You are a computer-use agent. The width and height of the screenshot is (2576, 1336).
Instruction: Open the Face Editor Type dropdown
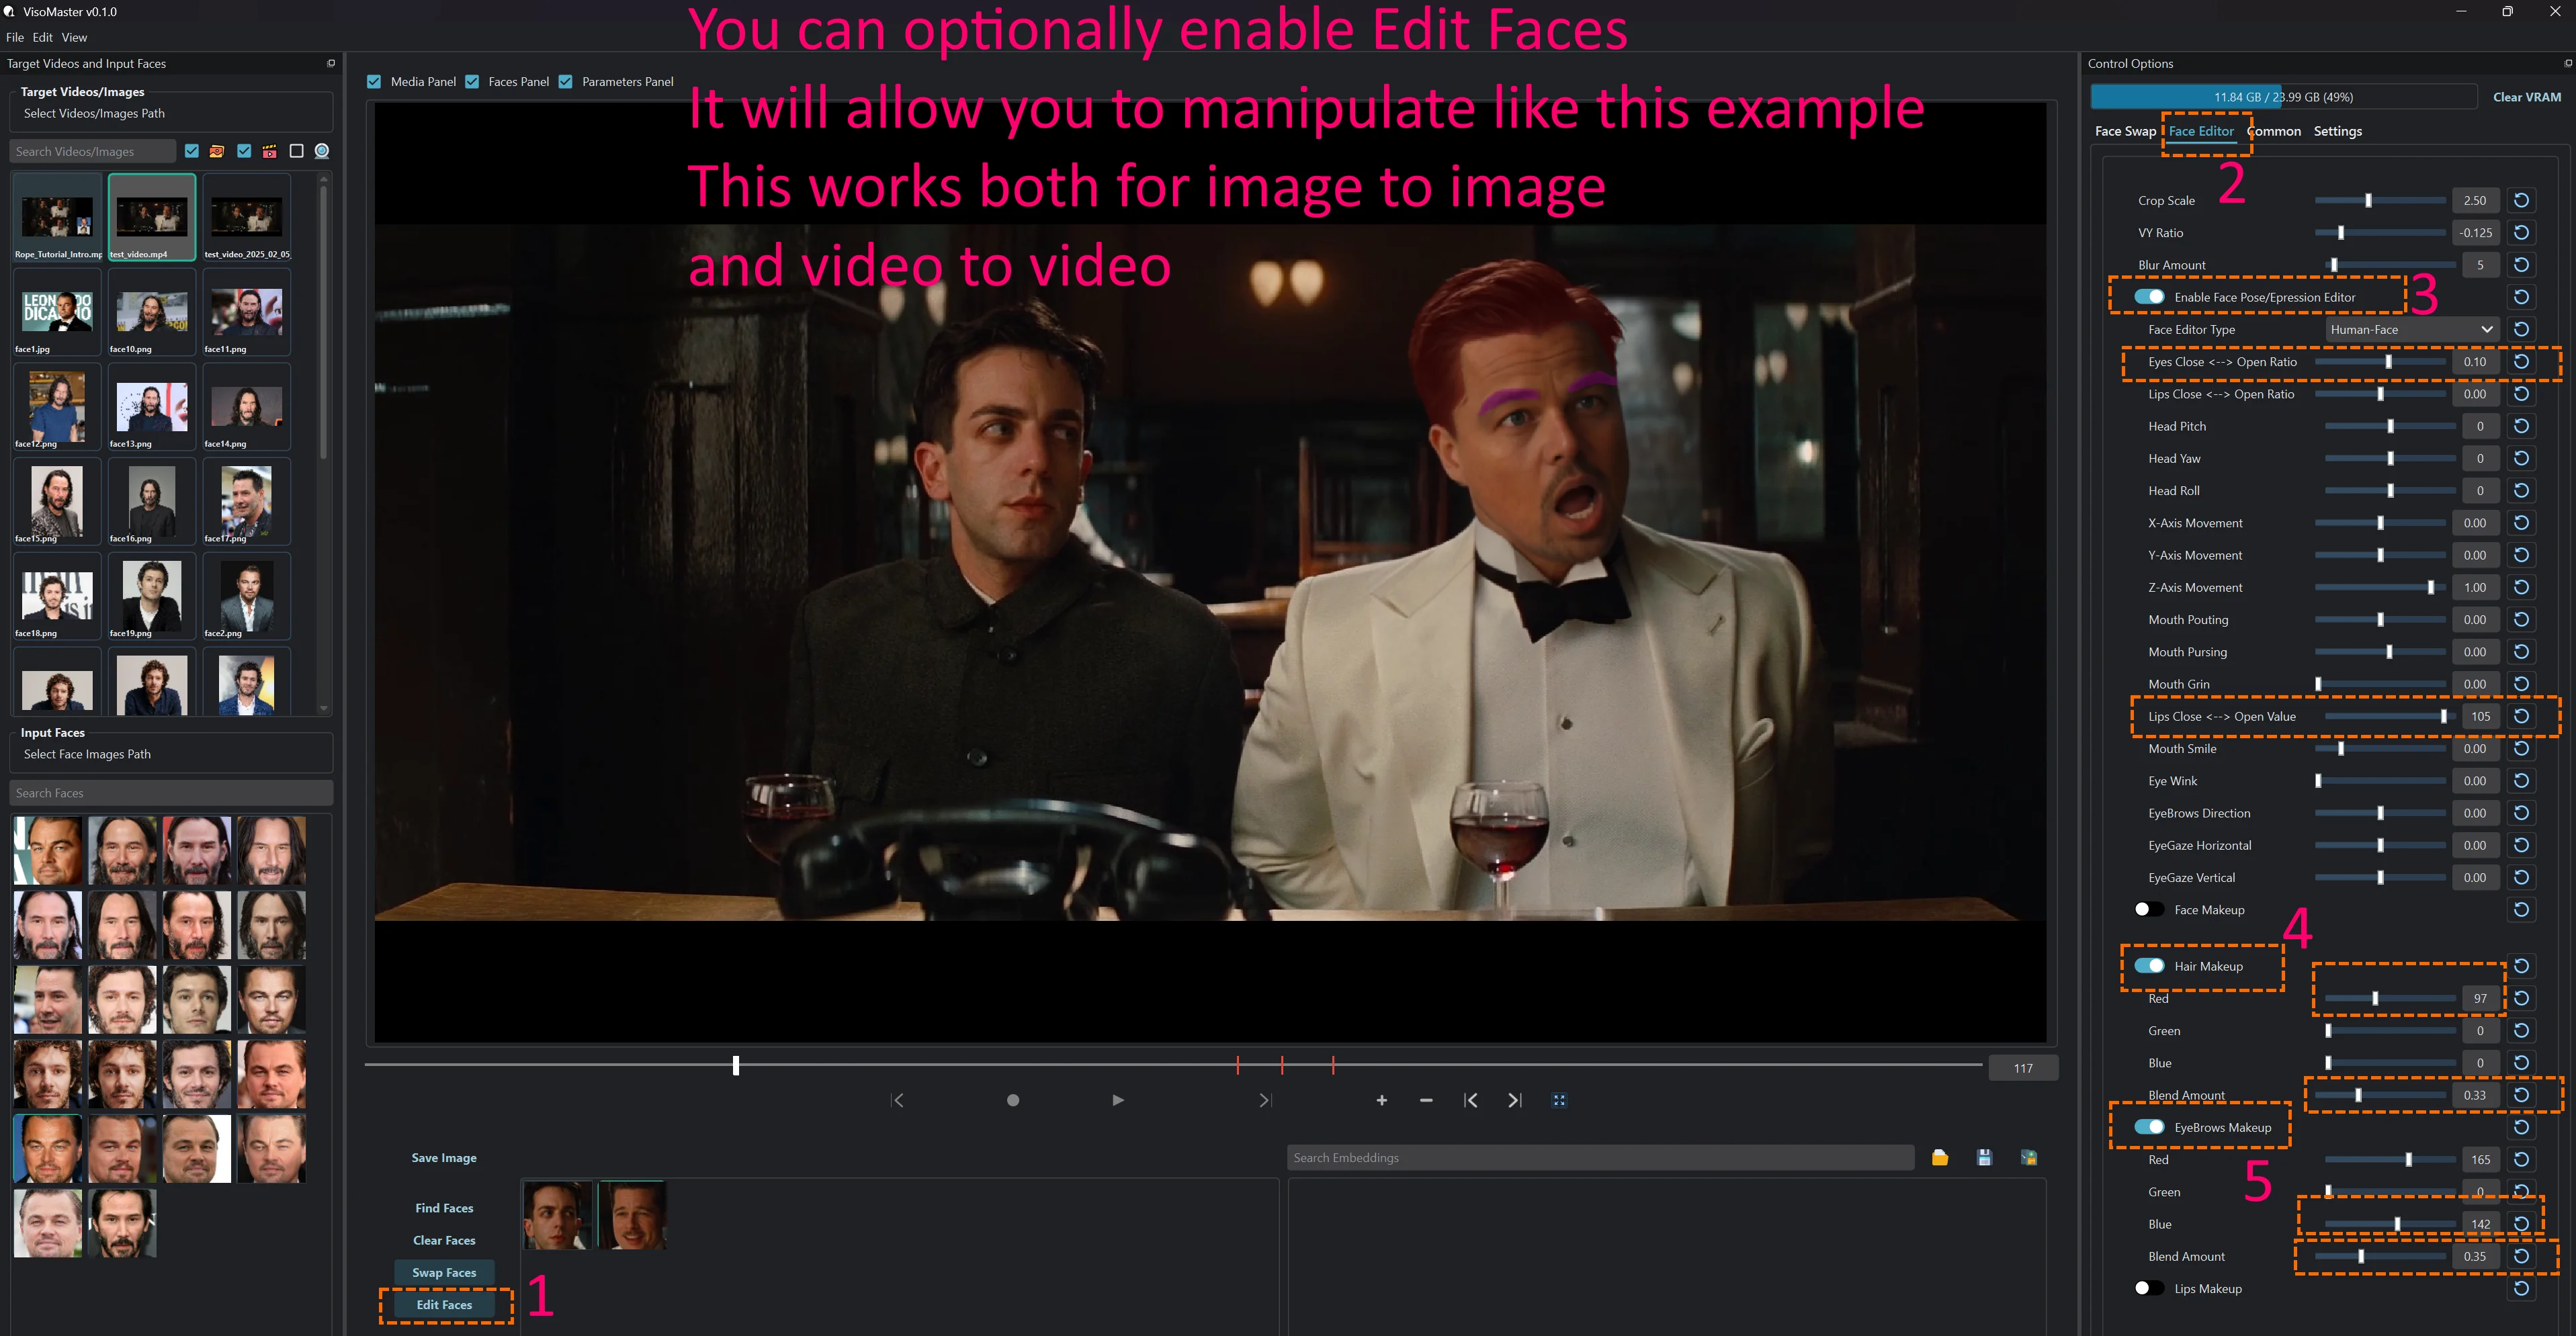tap(2412, 329)
